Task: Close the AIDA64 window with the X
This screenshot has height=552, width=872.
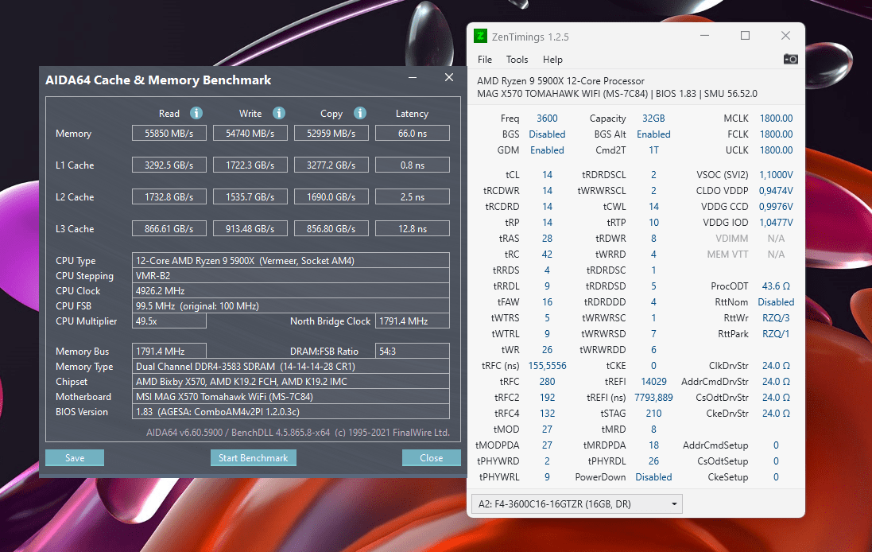Action: pyautogui.click(x=449, y=77)
